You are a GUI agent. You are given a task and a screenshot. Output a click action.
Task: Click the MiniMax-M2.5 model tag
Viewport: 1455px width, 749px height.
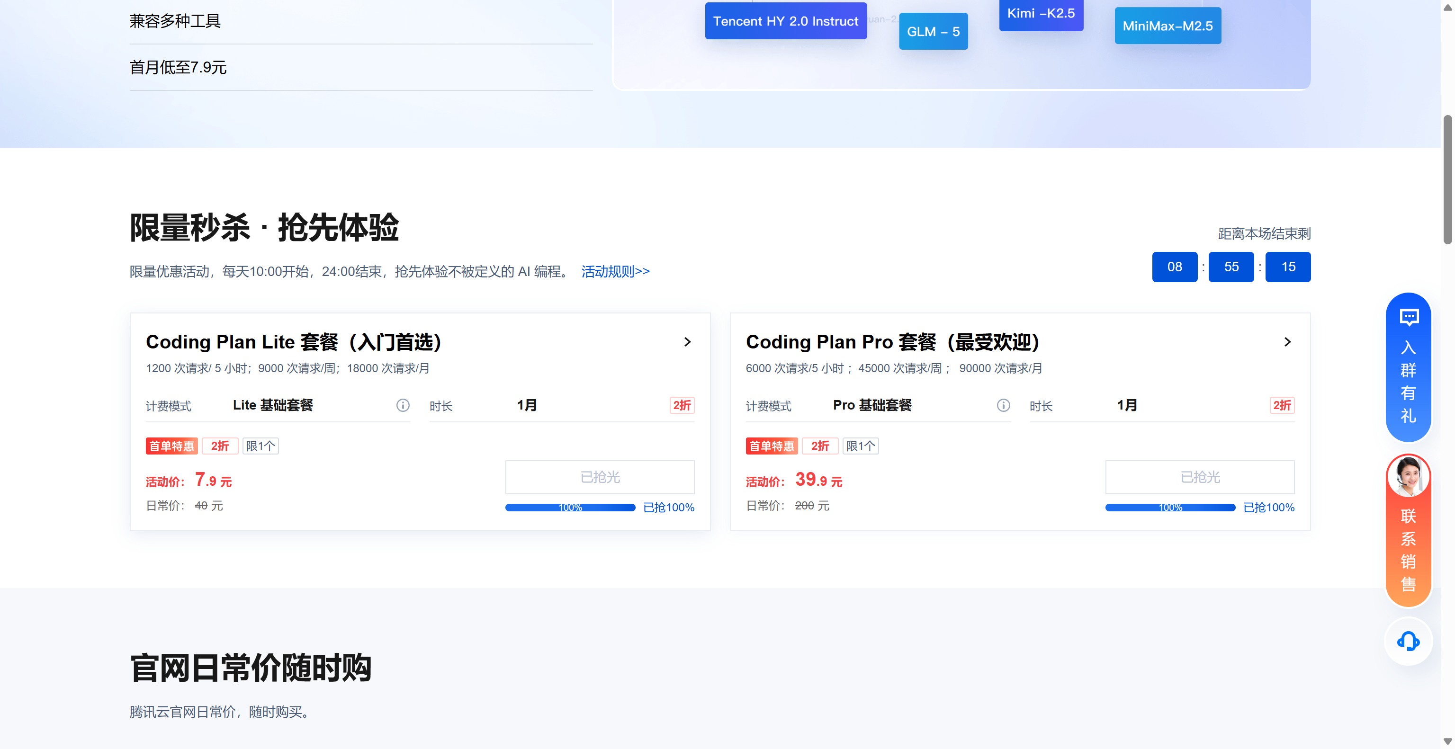click(1168, 26)
